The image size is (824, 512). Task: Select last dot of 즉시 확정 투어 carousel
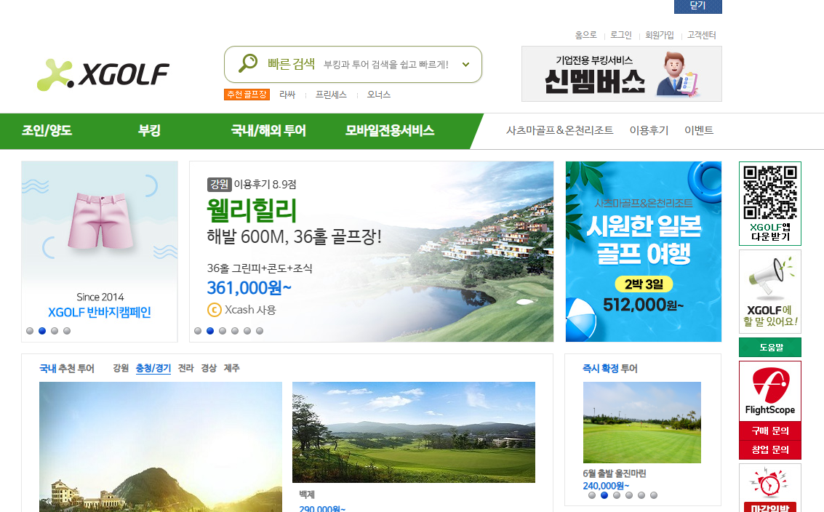click(654, 495)
